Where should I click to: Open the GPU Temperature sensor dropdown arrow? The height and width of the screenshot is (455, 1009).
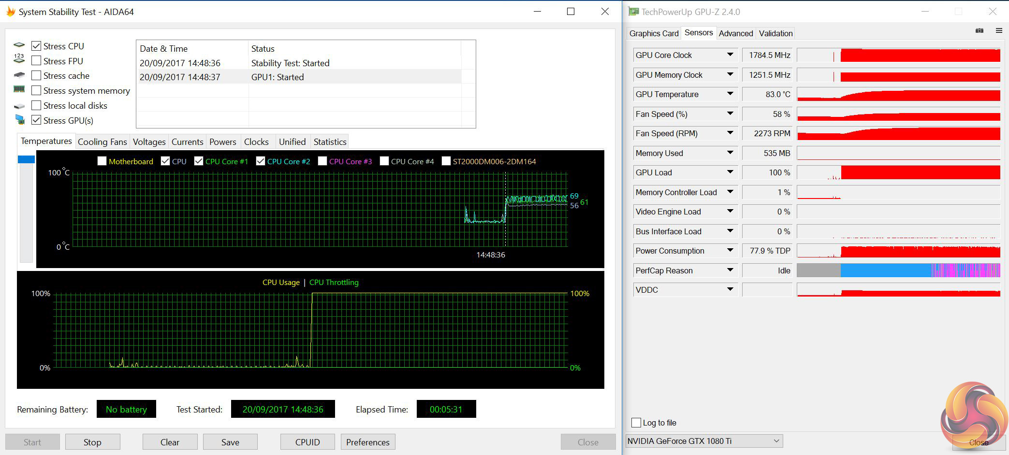click(x=730, y=94)
